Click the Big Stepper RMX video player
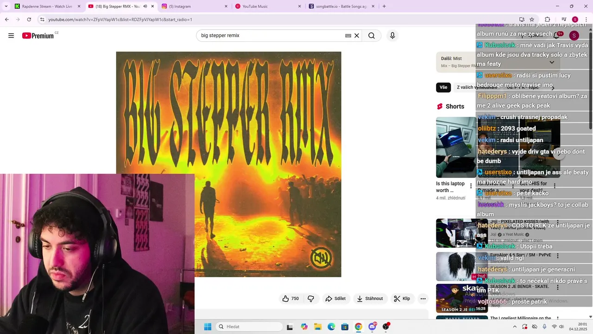The width and height of the screenshot is (593, 334). (x=228, y=164)
